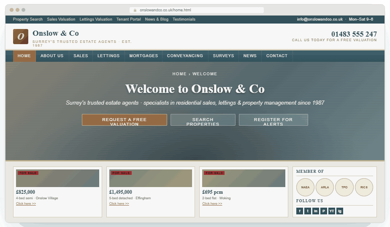This screenshot has width=390, height=227.
Task: Click the Welcome to Onslow & Co heading
Action: point(195,89)
